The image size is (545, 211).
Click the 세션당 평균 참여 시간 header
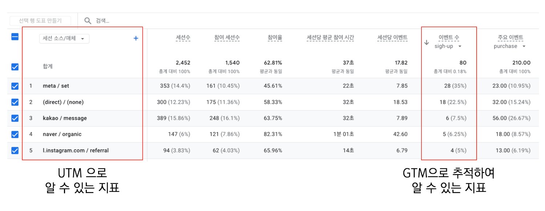(331, 38)
